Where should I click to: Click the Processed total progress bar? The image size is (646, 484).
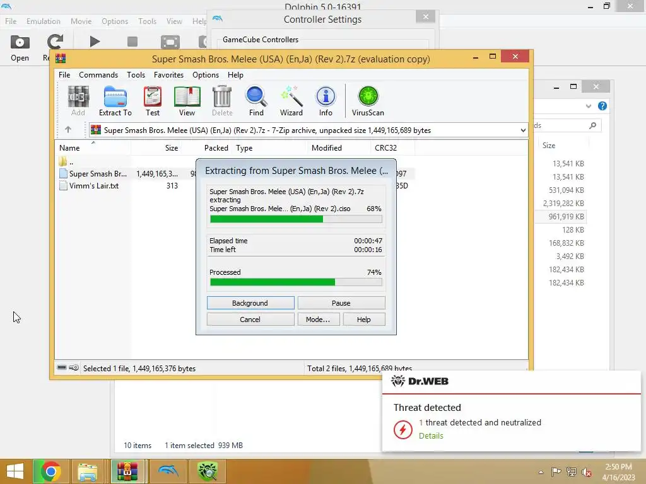[296, 282]
